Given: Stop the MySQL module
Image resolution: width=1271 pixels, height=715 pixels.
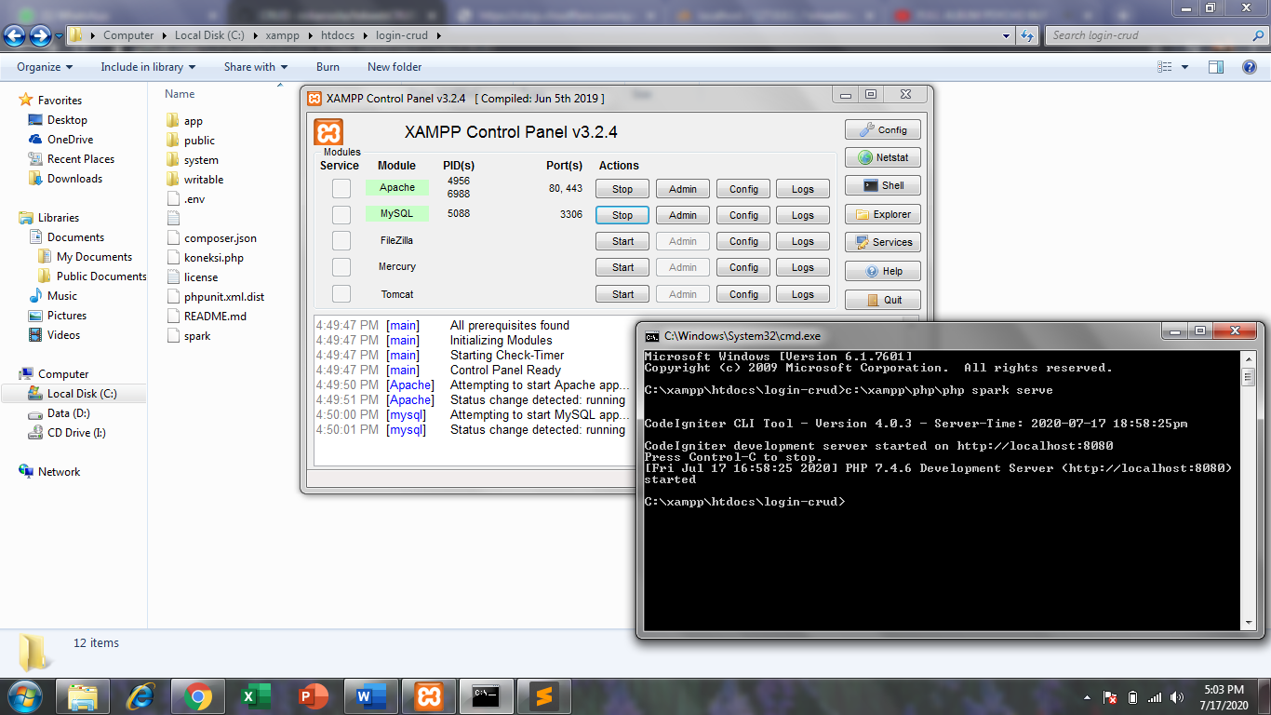Looking at the screenshot, I should coord(622,215).
